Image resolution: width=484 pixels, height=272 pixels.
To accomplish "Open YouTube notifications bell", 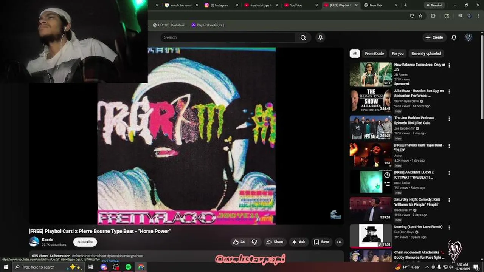I will click(454, 37).
